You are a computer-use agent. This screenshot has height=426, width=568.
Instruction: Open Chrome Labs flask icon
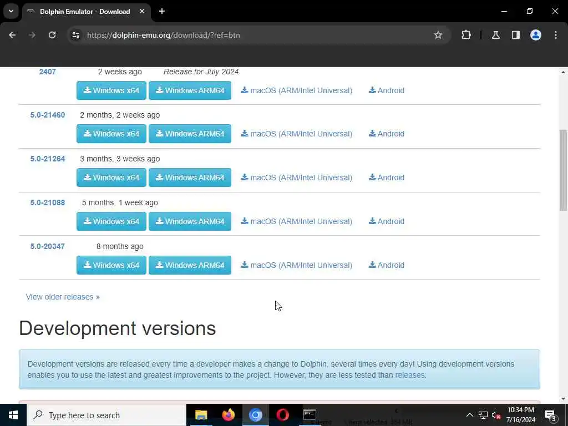click(495, 35)
